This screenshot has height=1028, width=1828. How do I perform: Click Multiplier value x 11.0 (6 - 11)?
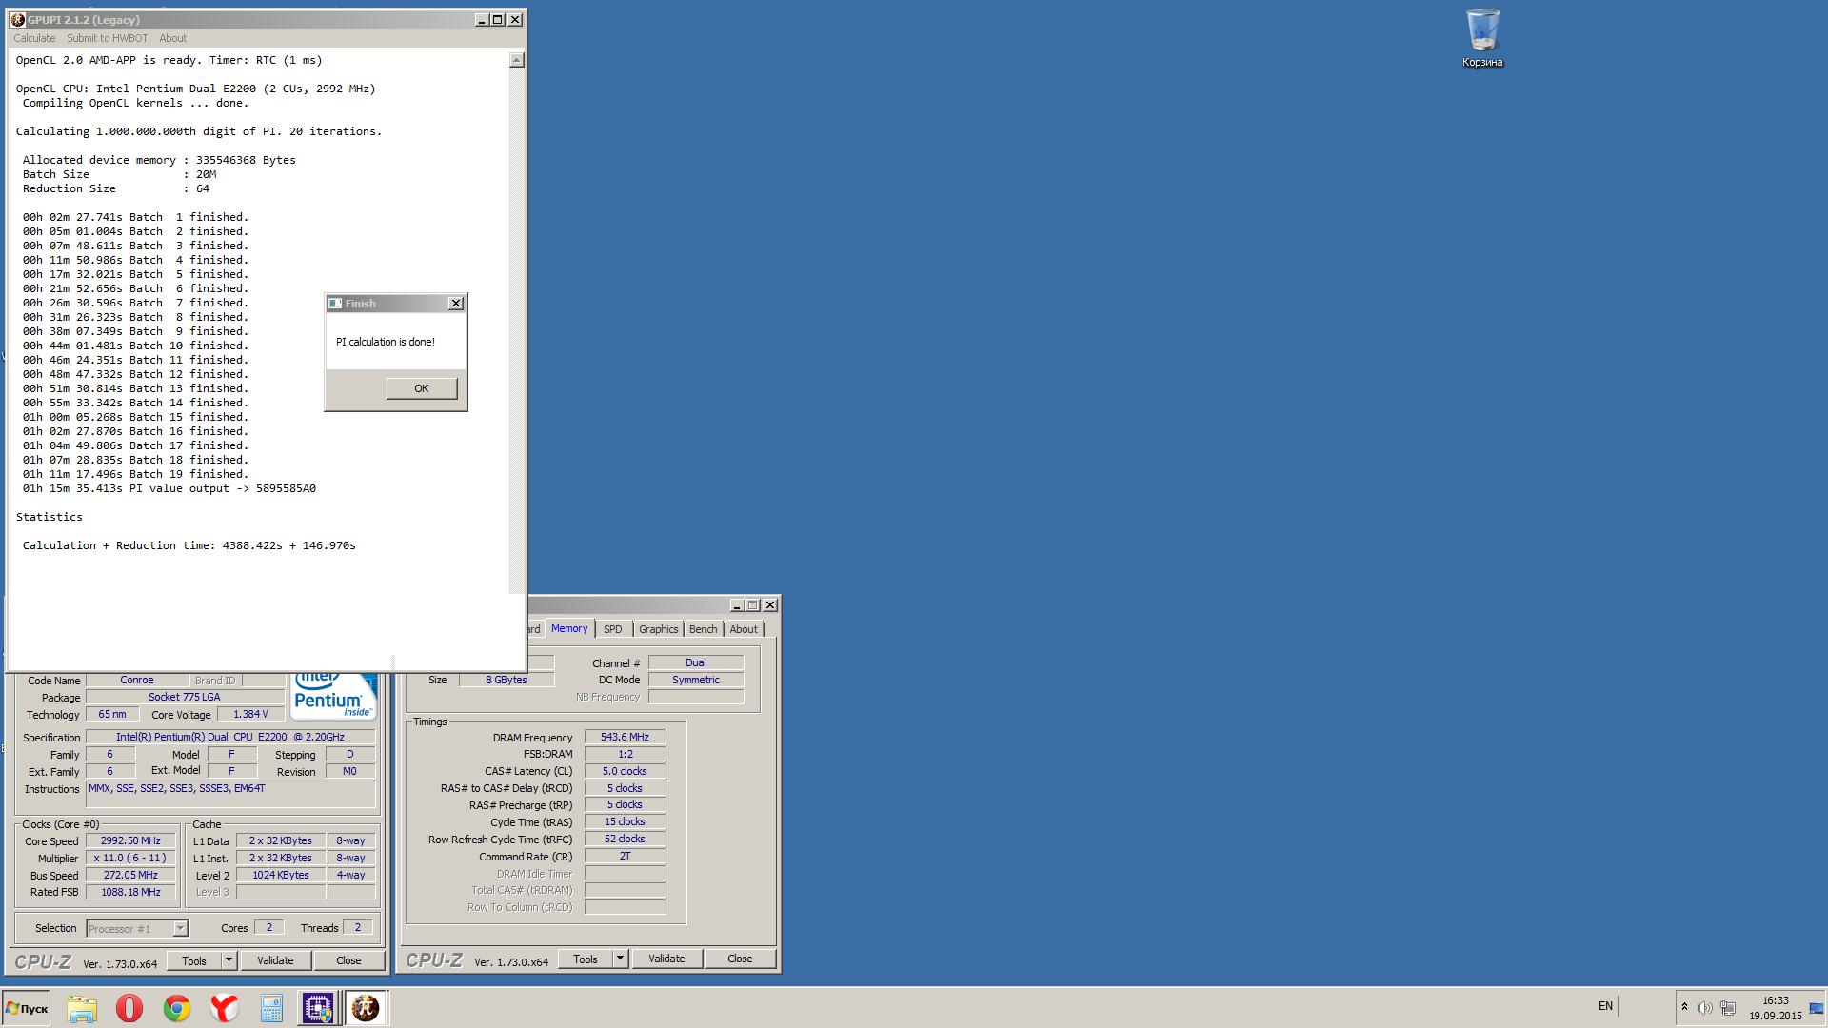(x=130, y=858)
